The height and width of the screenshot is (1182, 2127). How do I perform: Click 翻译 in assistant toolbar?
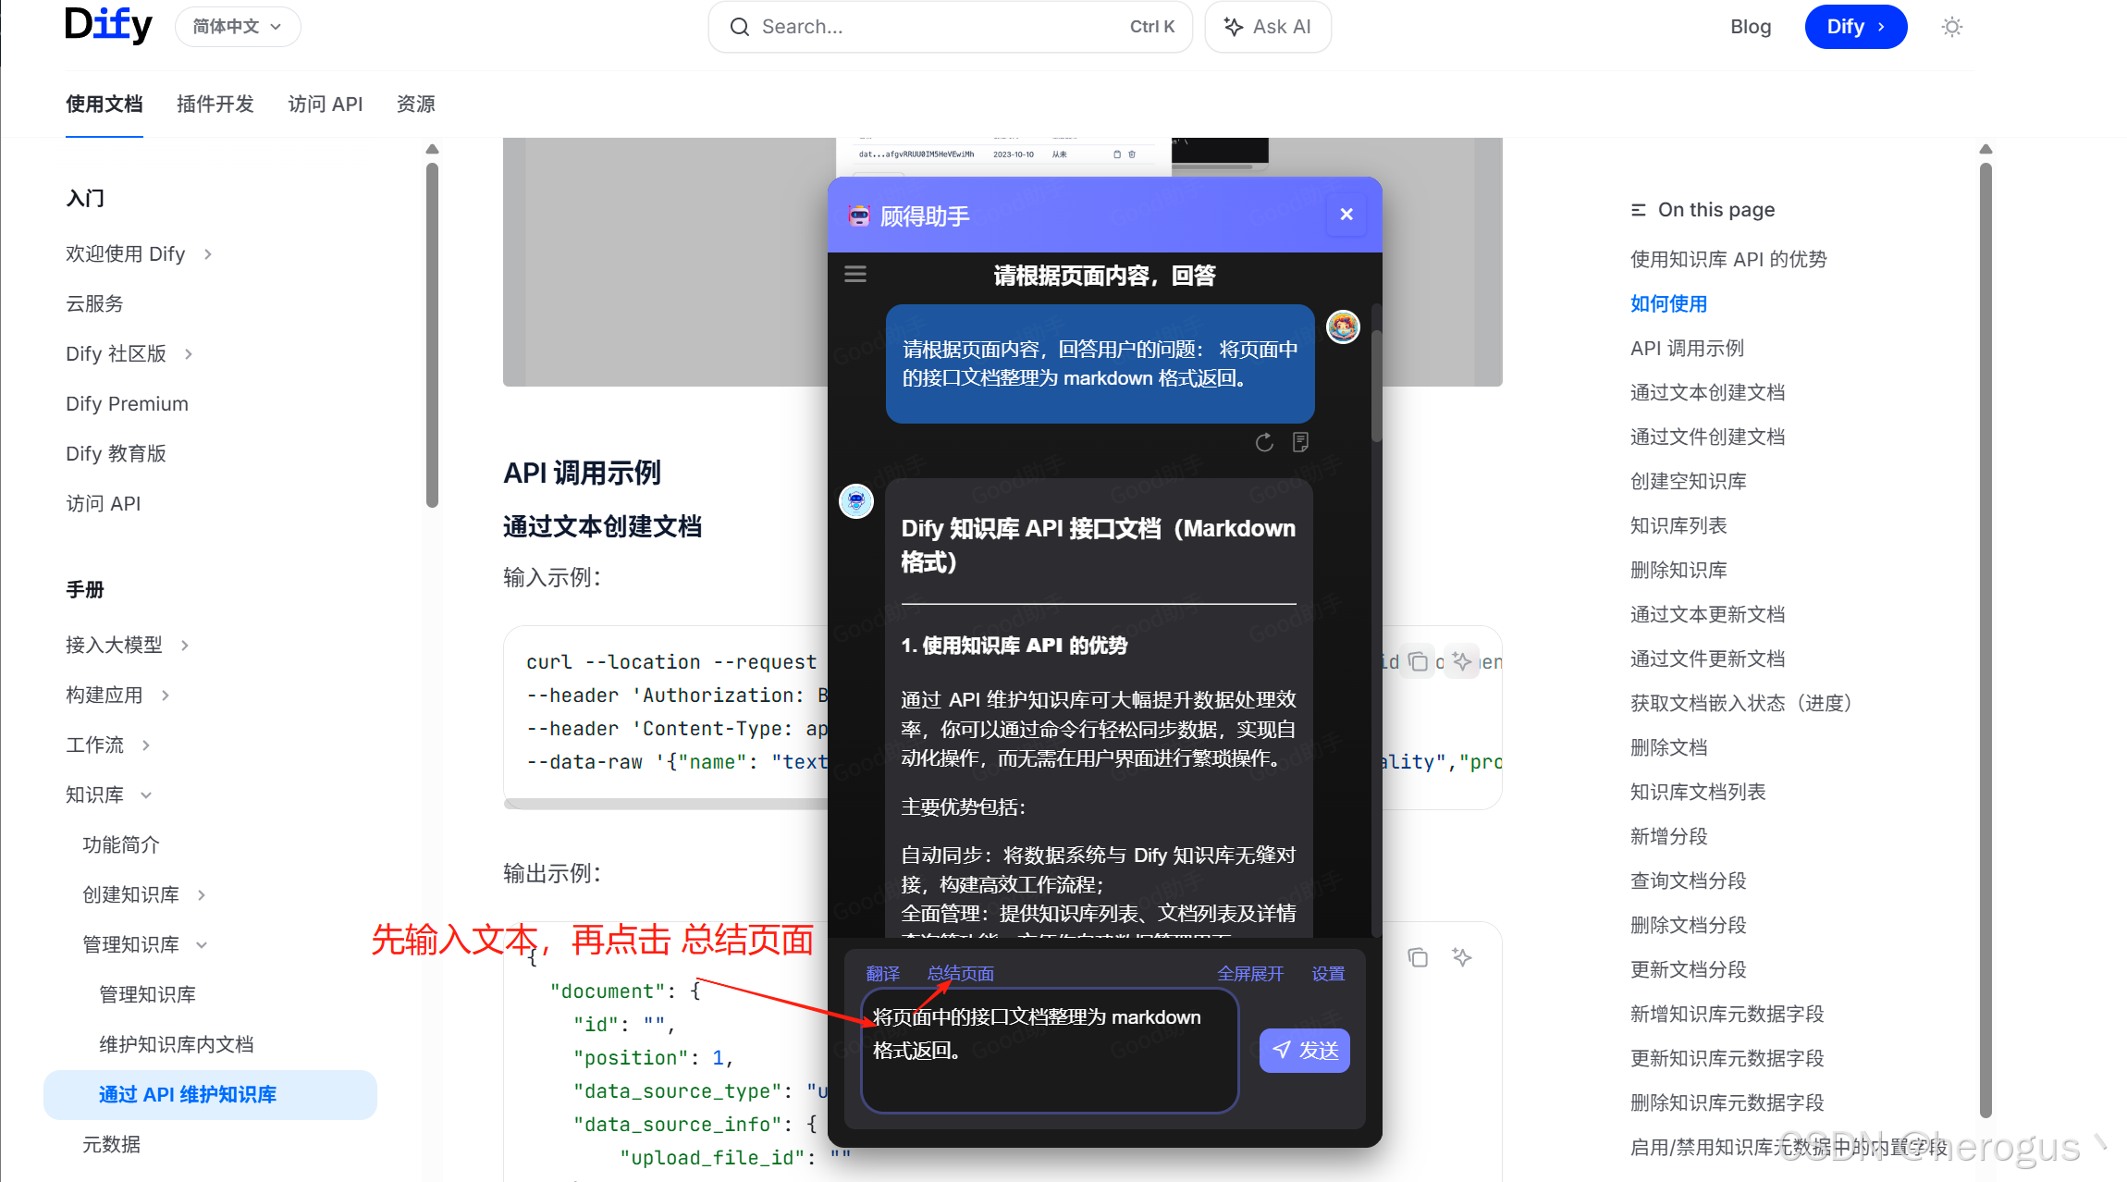click(882, 974)
